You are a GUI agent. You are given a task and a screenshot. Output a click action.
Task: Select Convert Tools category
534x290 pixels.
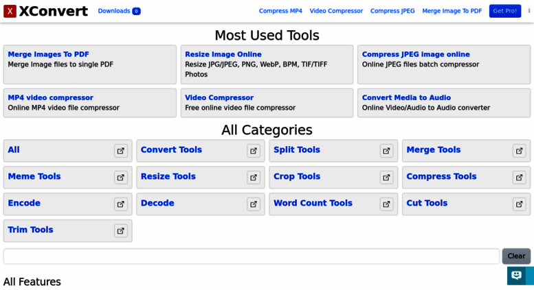coord(171,149)
